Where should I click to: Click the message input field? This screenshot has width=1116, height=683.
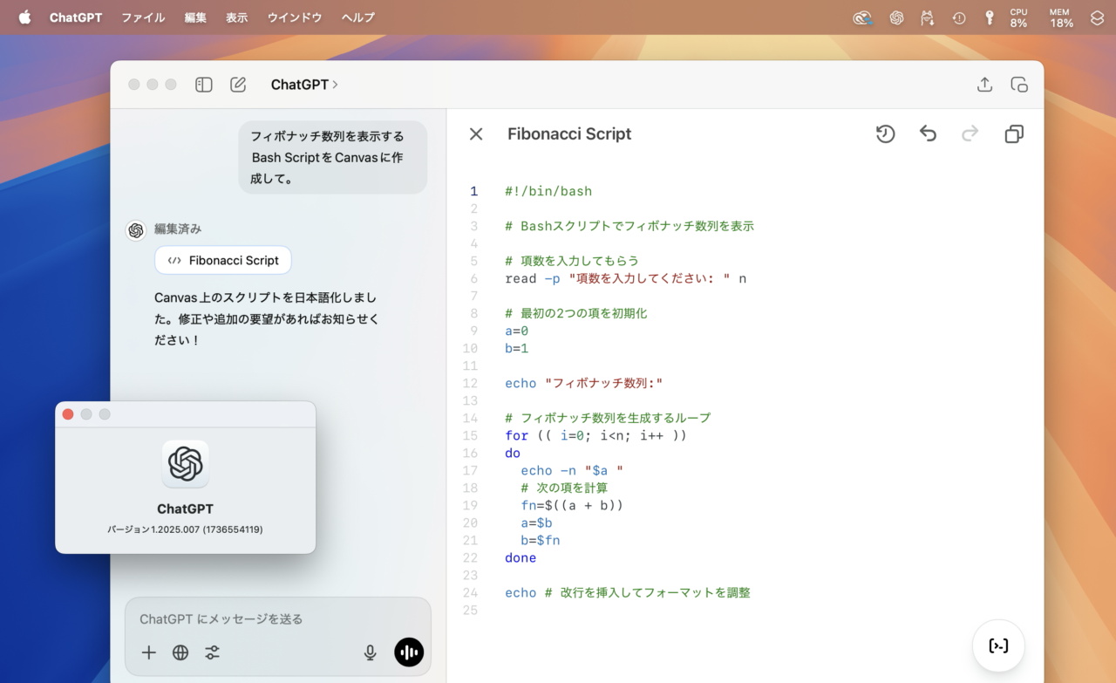[x=278, y=618]
